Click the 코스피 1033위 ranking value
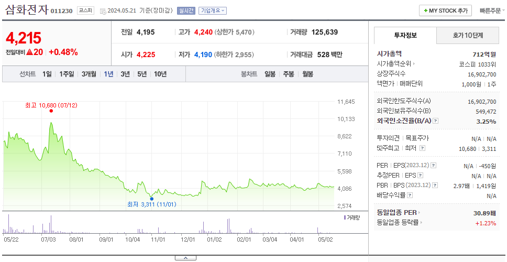Image resolution: width=507 pixels, height=262 pixels. 478,64
